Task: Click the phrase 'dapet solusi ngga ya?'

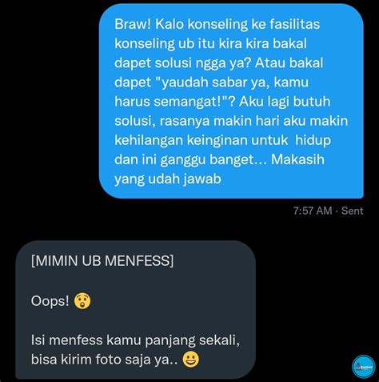Action: 182,62
